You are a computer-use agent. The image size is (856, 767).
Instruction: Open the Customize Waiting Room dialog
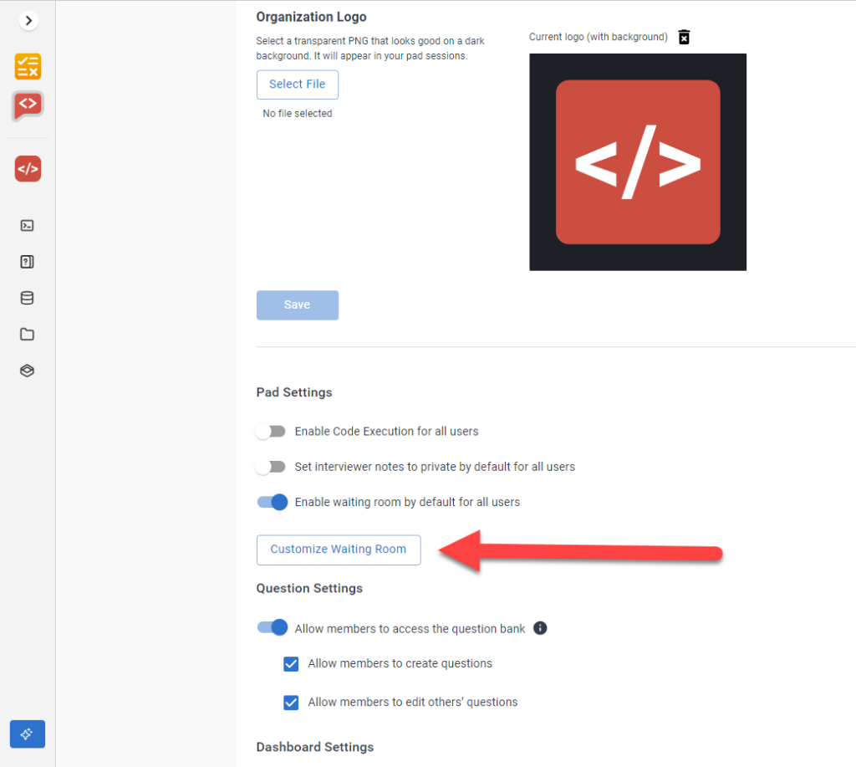[x=338, y=550]
